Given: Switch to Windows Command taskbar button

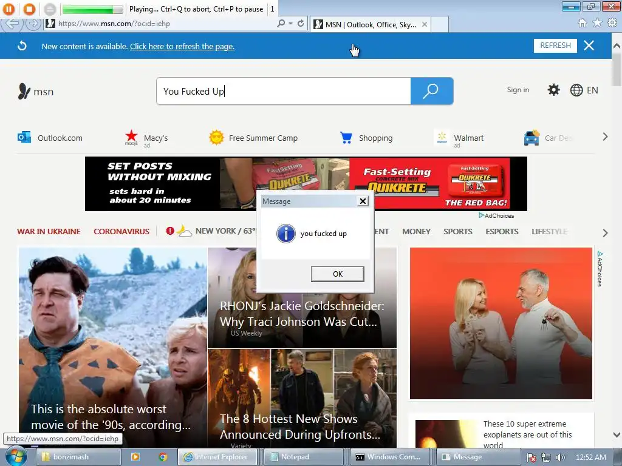Looking at the screenshot, I should (x=391, y=457).
